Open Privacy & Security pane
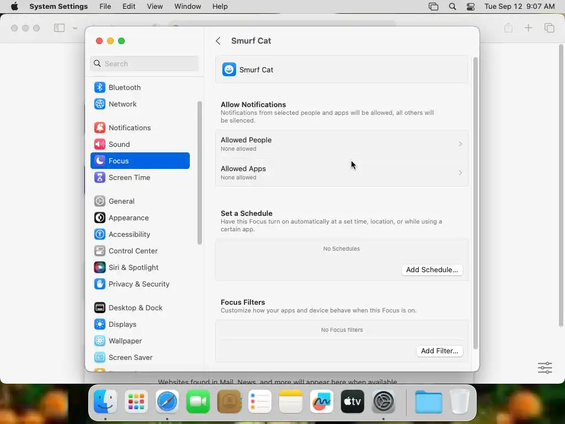 [140, 284]
